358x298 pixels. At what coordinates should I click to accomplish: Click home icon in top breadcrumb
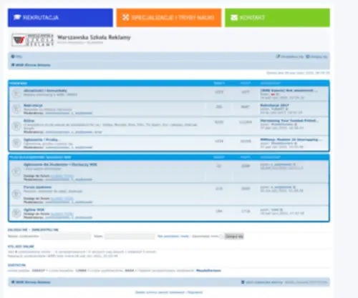13,65
